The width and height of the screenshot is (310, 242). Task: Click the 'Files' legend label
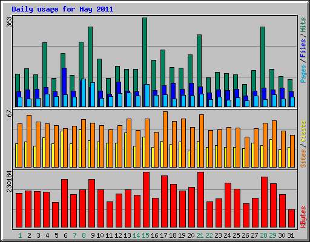pyautogui.click(x=303, y=48)
